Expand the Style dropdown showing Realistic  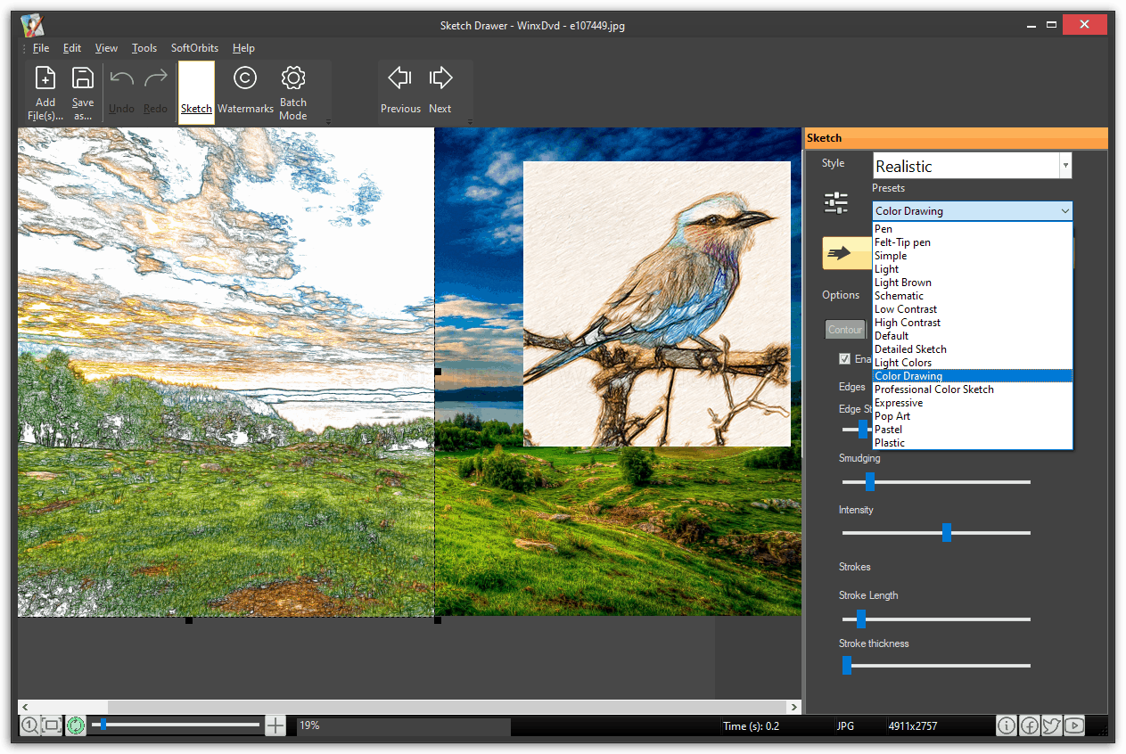coord(1064,166)
